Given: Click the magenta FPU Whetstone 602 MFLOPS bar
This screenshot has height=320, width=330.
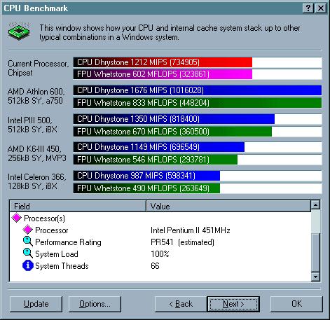Looking at the screenshot, I should 163,74.
